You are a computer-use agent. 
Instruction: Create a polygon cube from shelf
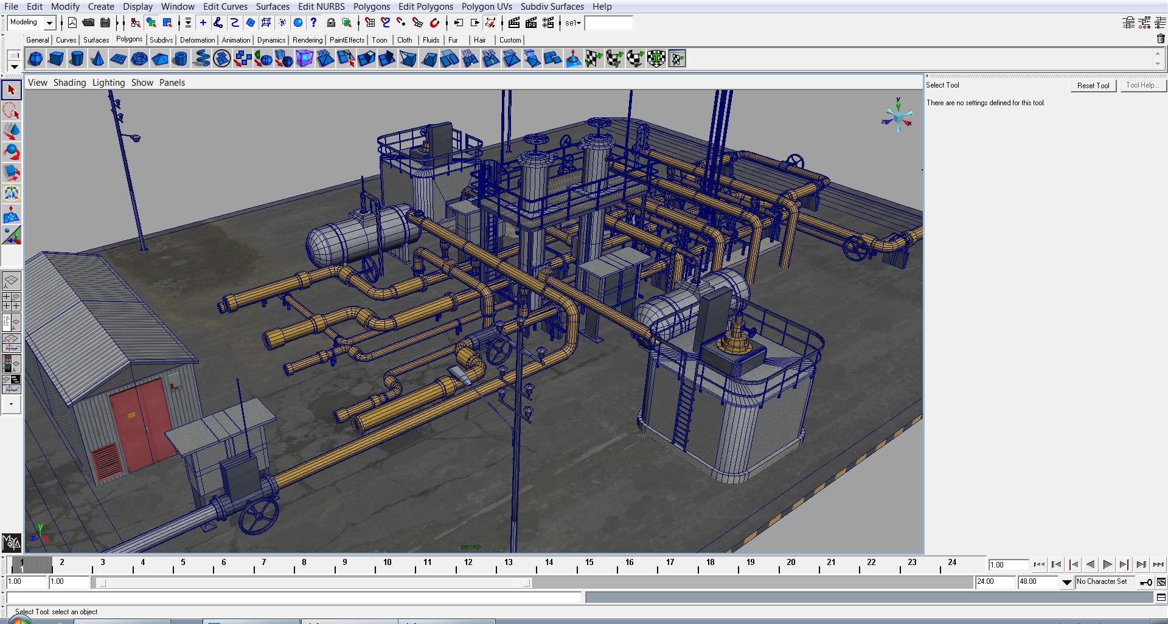[x=56, y=59]
